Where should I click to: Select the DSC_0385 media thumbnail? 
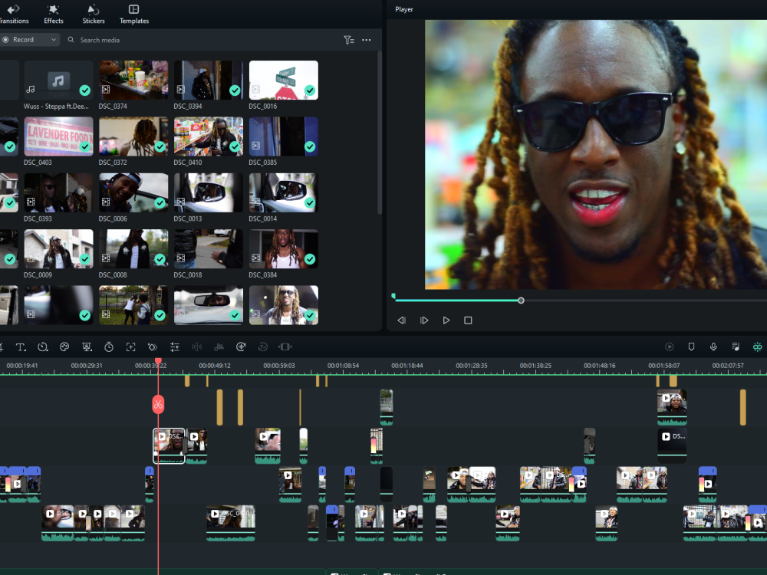284,136
